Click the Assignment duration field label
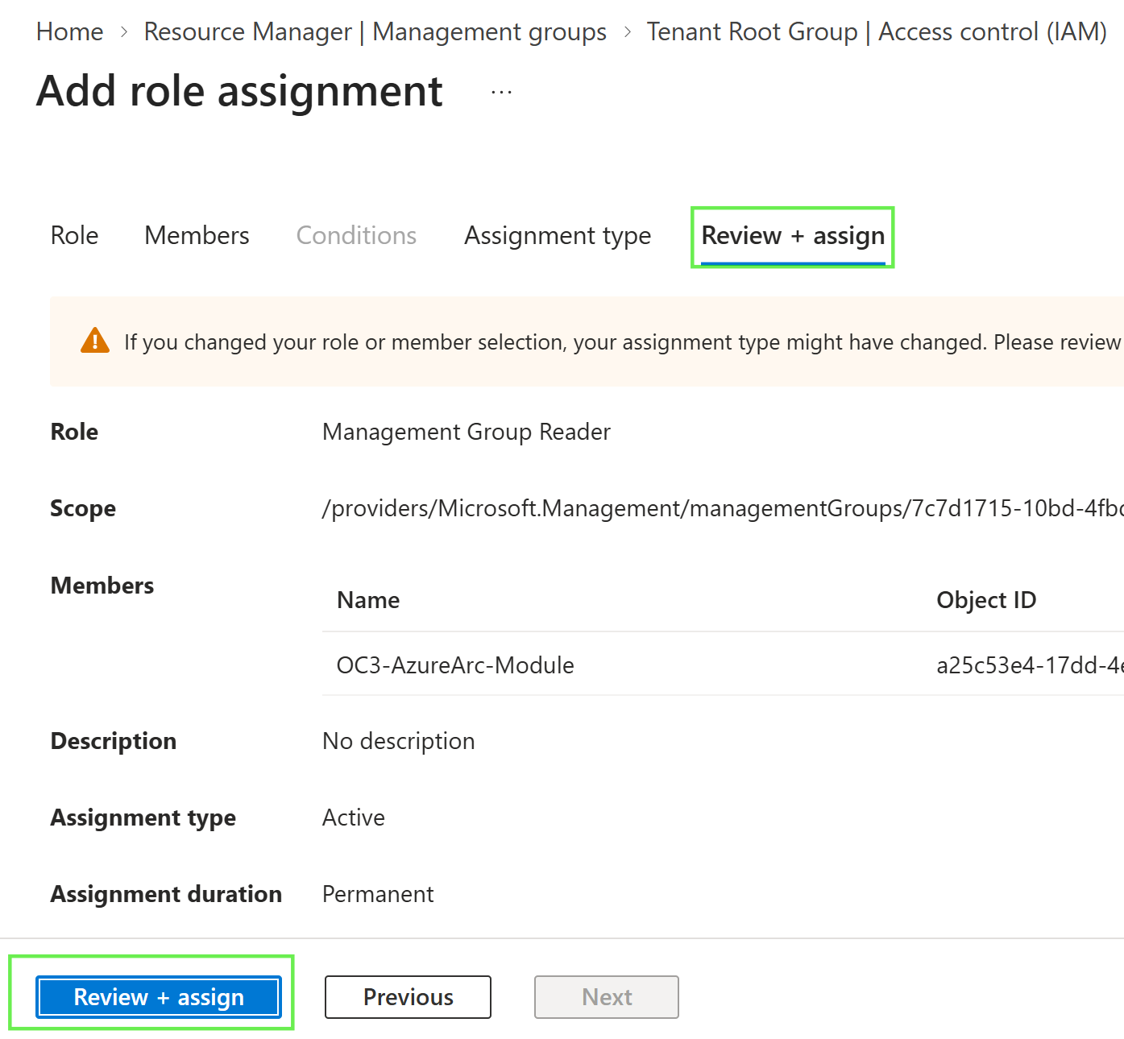The image size is (1124, 1039). tap(166, 894)
